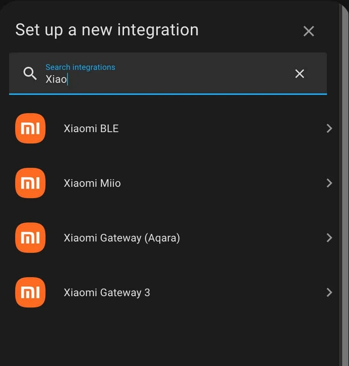Choose the Xiaomi Miio integration label

[x=92, y=183]
